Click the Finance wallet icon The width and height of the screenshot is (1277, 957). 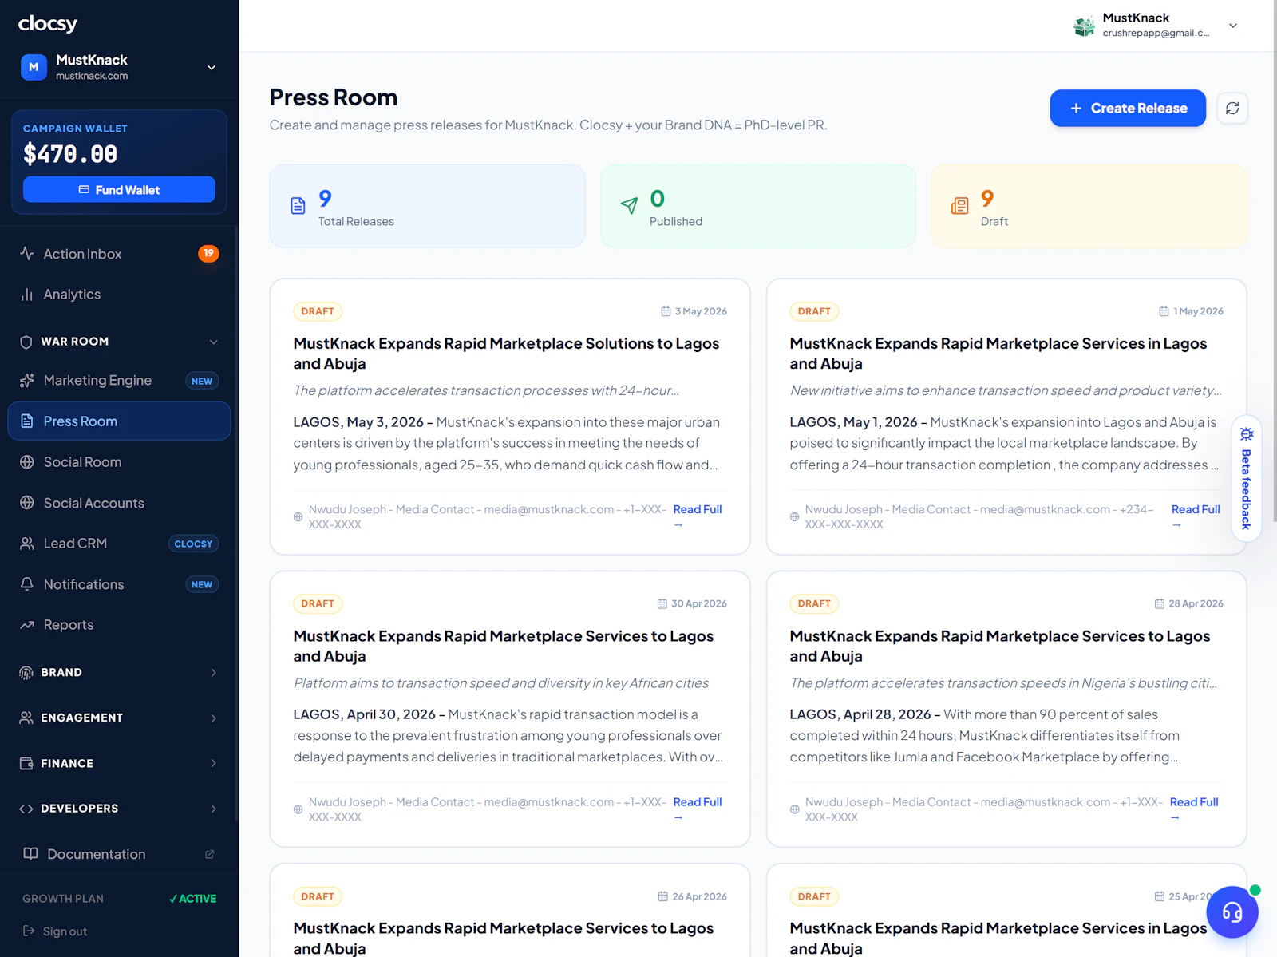pyautogui.click(x=26, y=763)
